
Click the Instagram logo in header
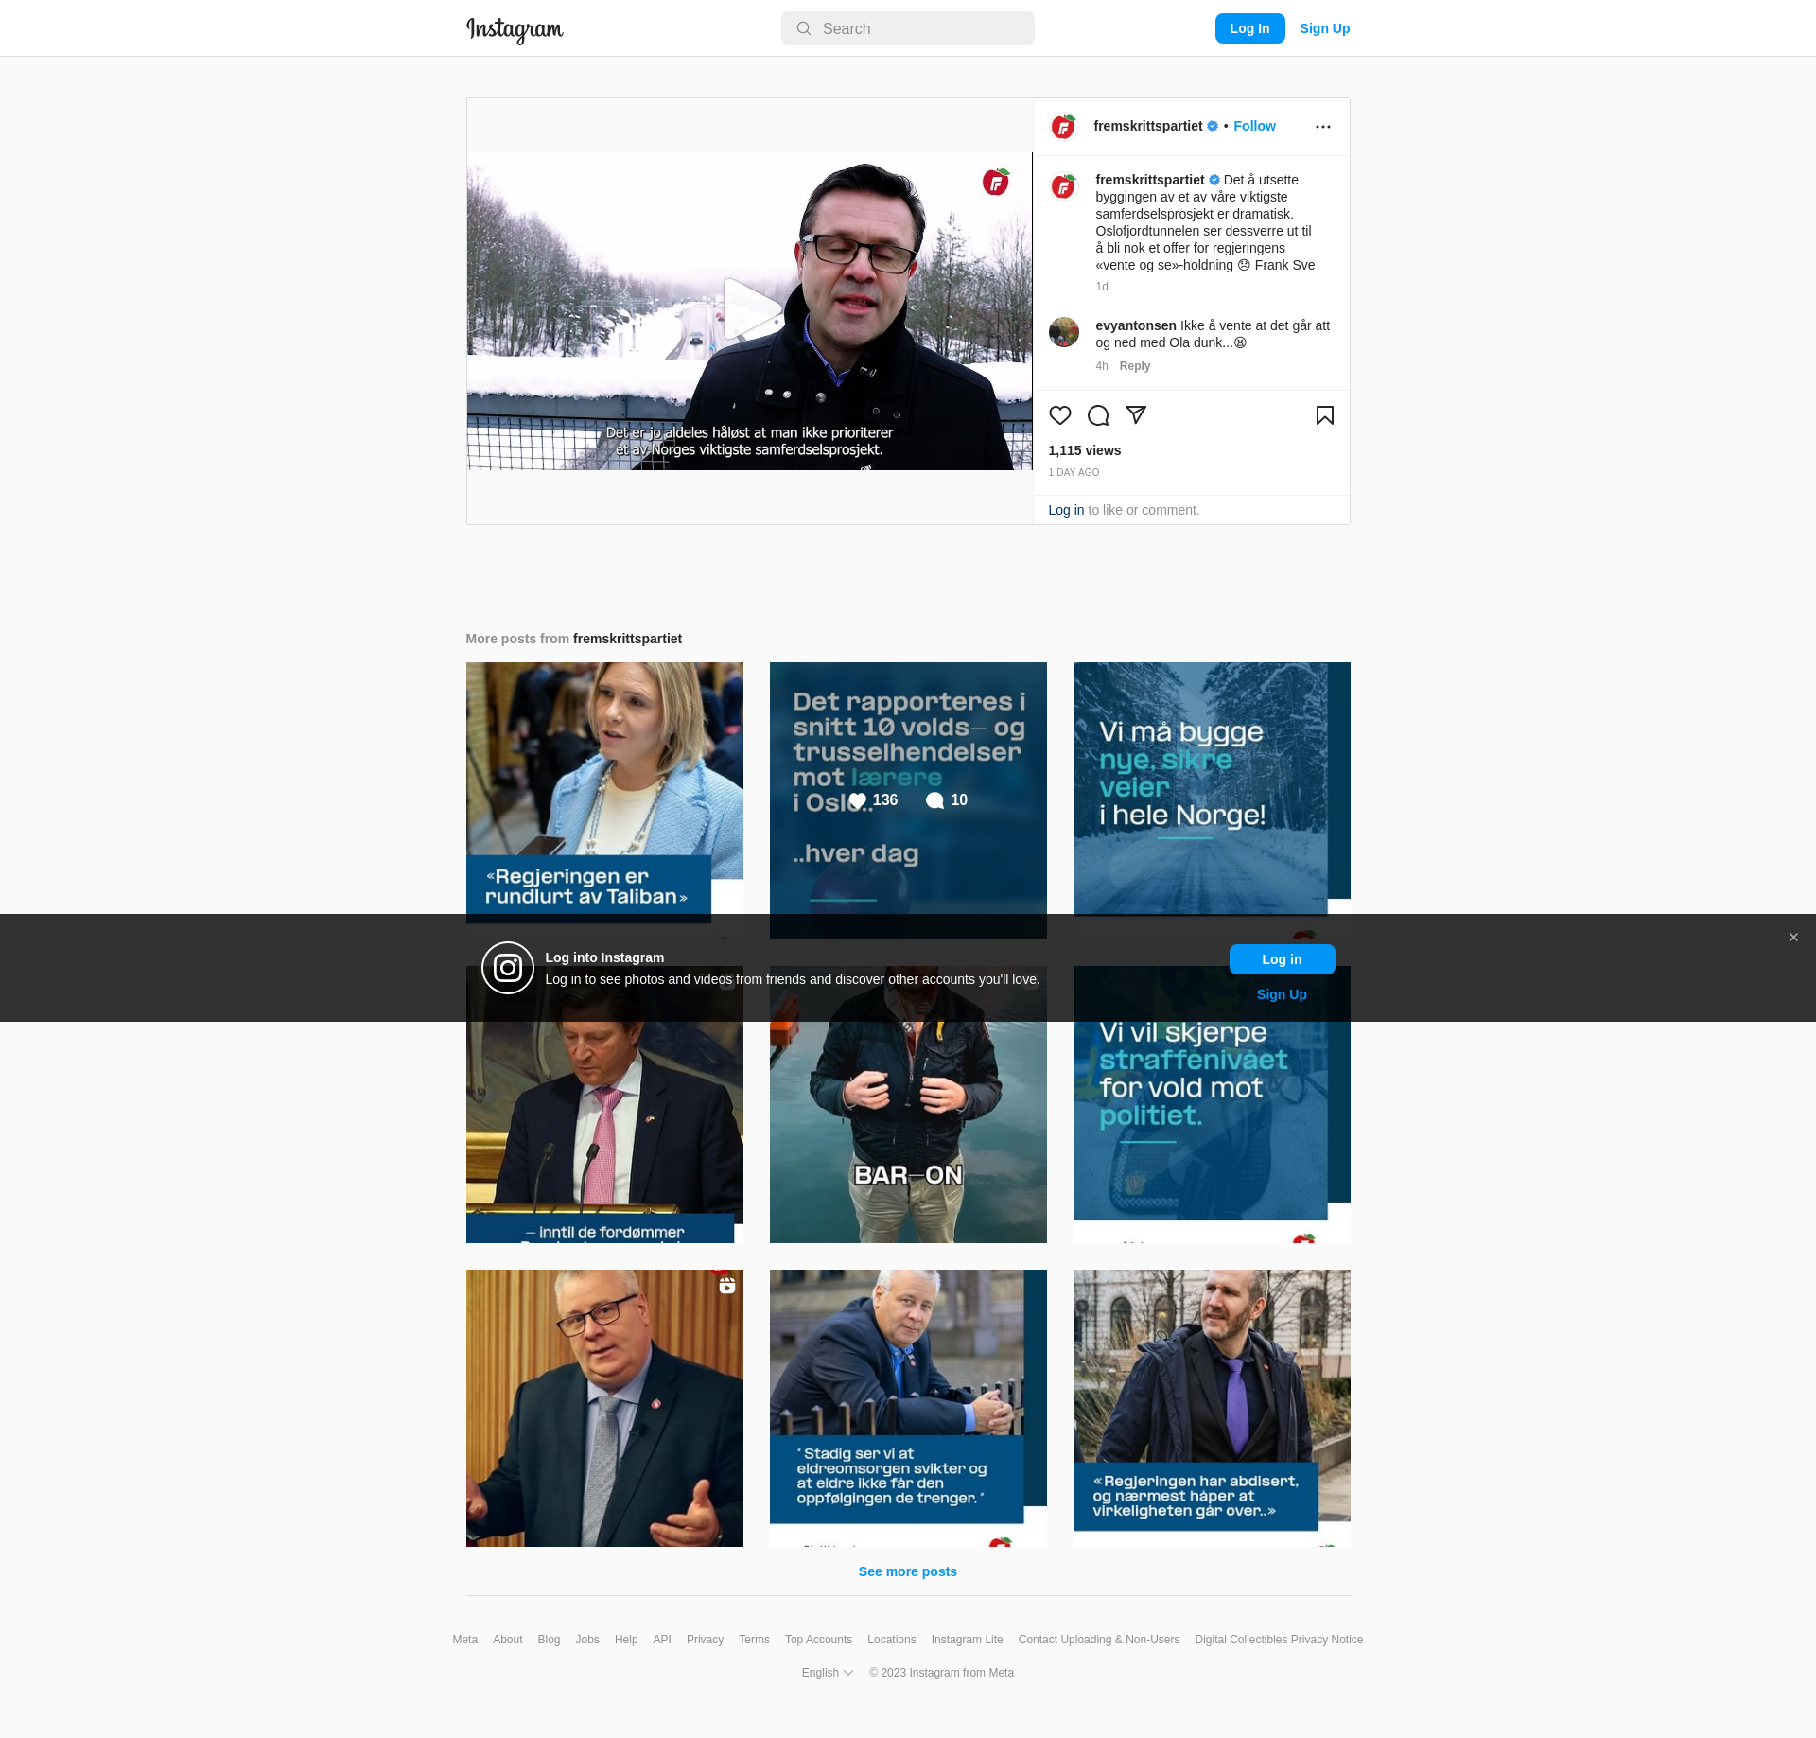(515, 29)
